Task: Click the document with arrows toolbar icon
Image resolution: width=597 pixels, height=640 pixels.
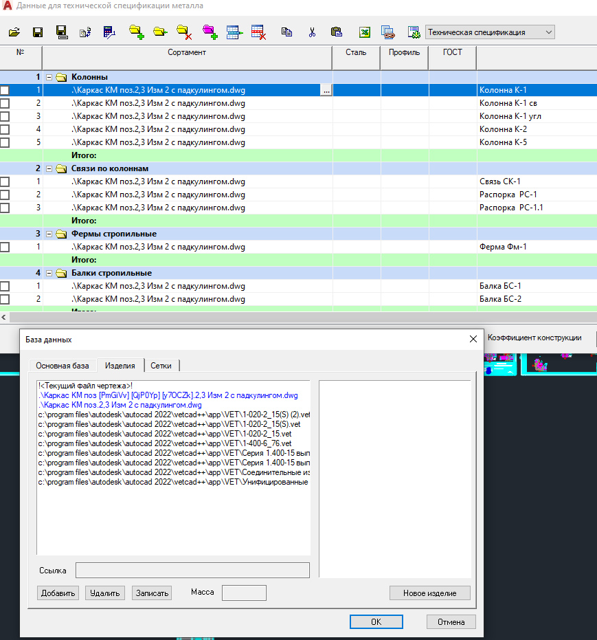Action: (x=85, y=32)
